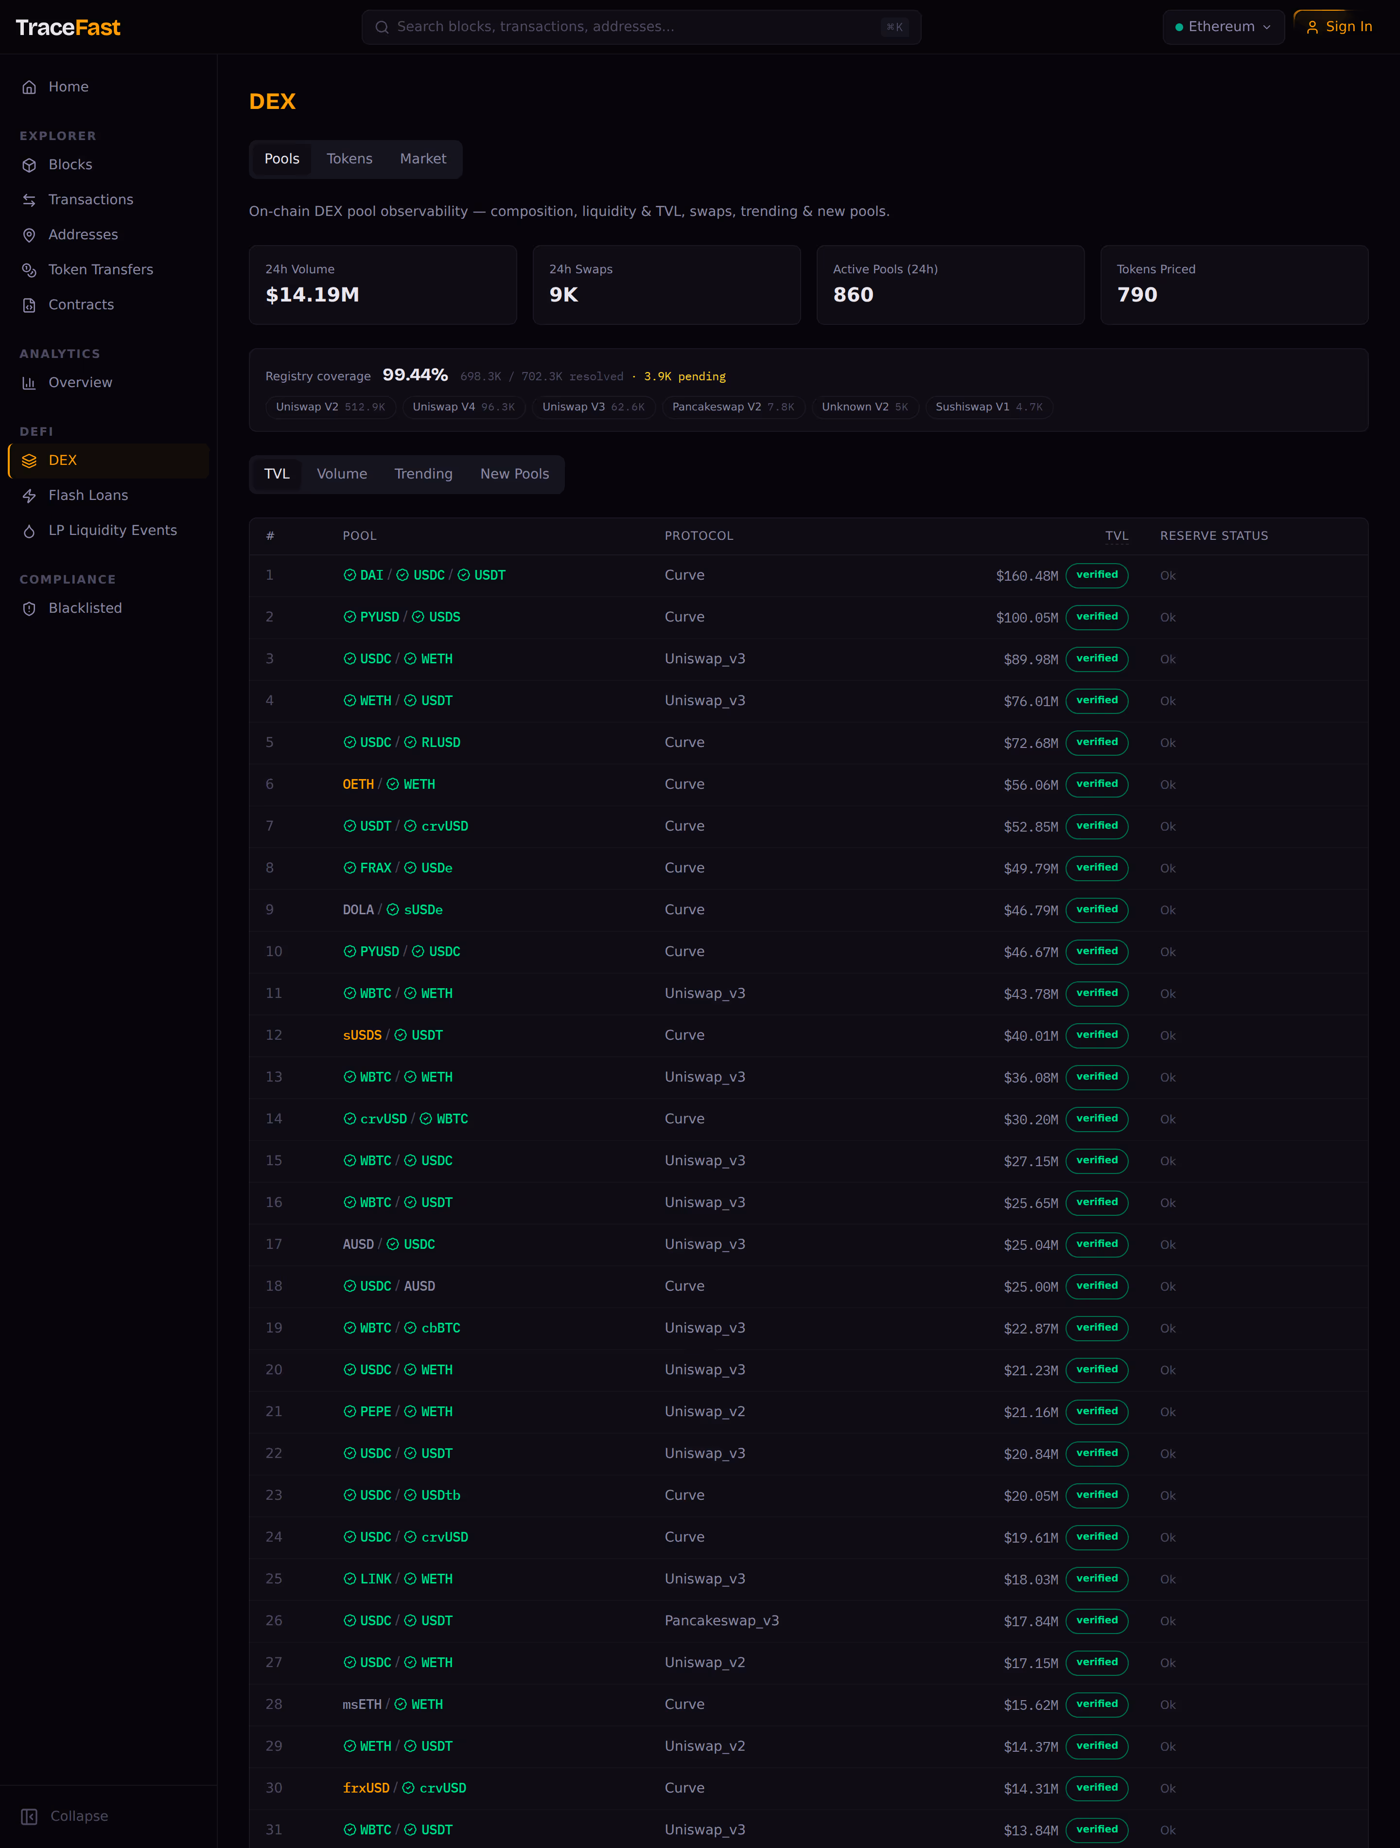Image resolution: width=1400 pixels, height=1848 pixels.
Task: Click the Active Pools 860 card
Action: tap(950, 286)
